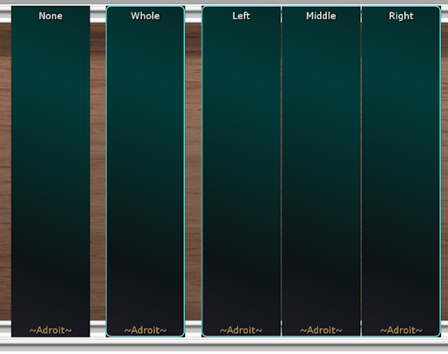Click the silver rail below the panels
Image resolution: width=448 pixels, height=354 pixels.
[224, 344]
